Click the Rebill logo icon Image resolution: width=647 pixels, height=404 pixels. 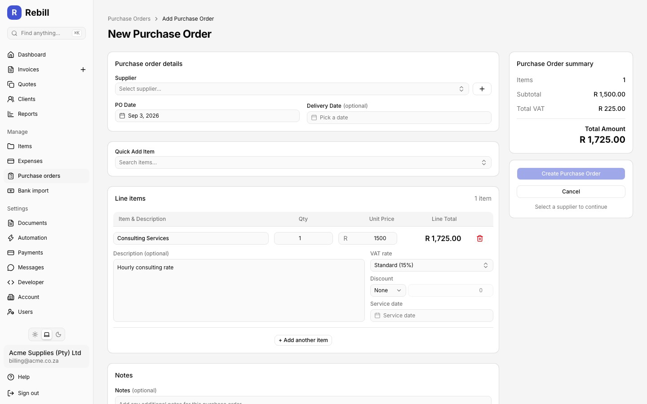(14, 13)
